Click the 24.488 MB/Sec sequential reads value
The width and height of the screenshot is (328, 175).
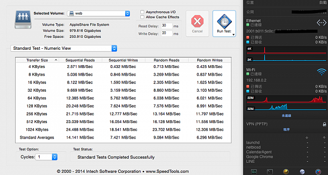[80, 129]
